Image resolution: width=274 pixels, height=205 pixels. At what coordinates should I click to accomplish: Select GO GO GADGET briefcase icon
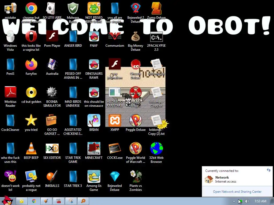pos(51,120)
